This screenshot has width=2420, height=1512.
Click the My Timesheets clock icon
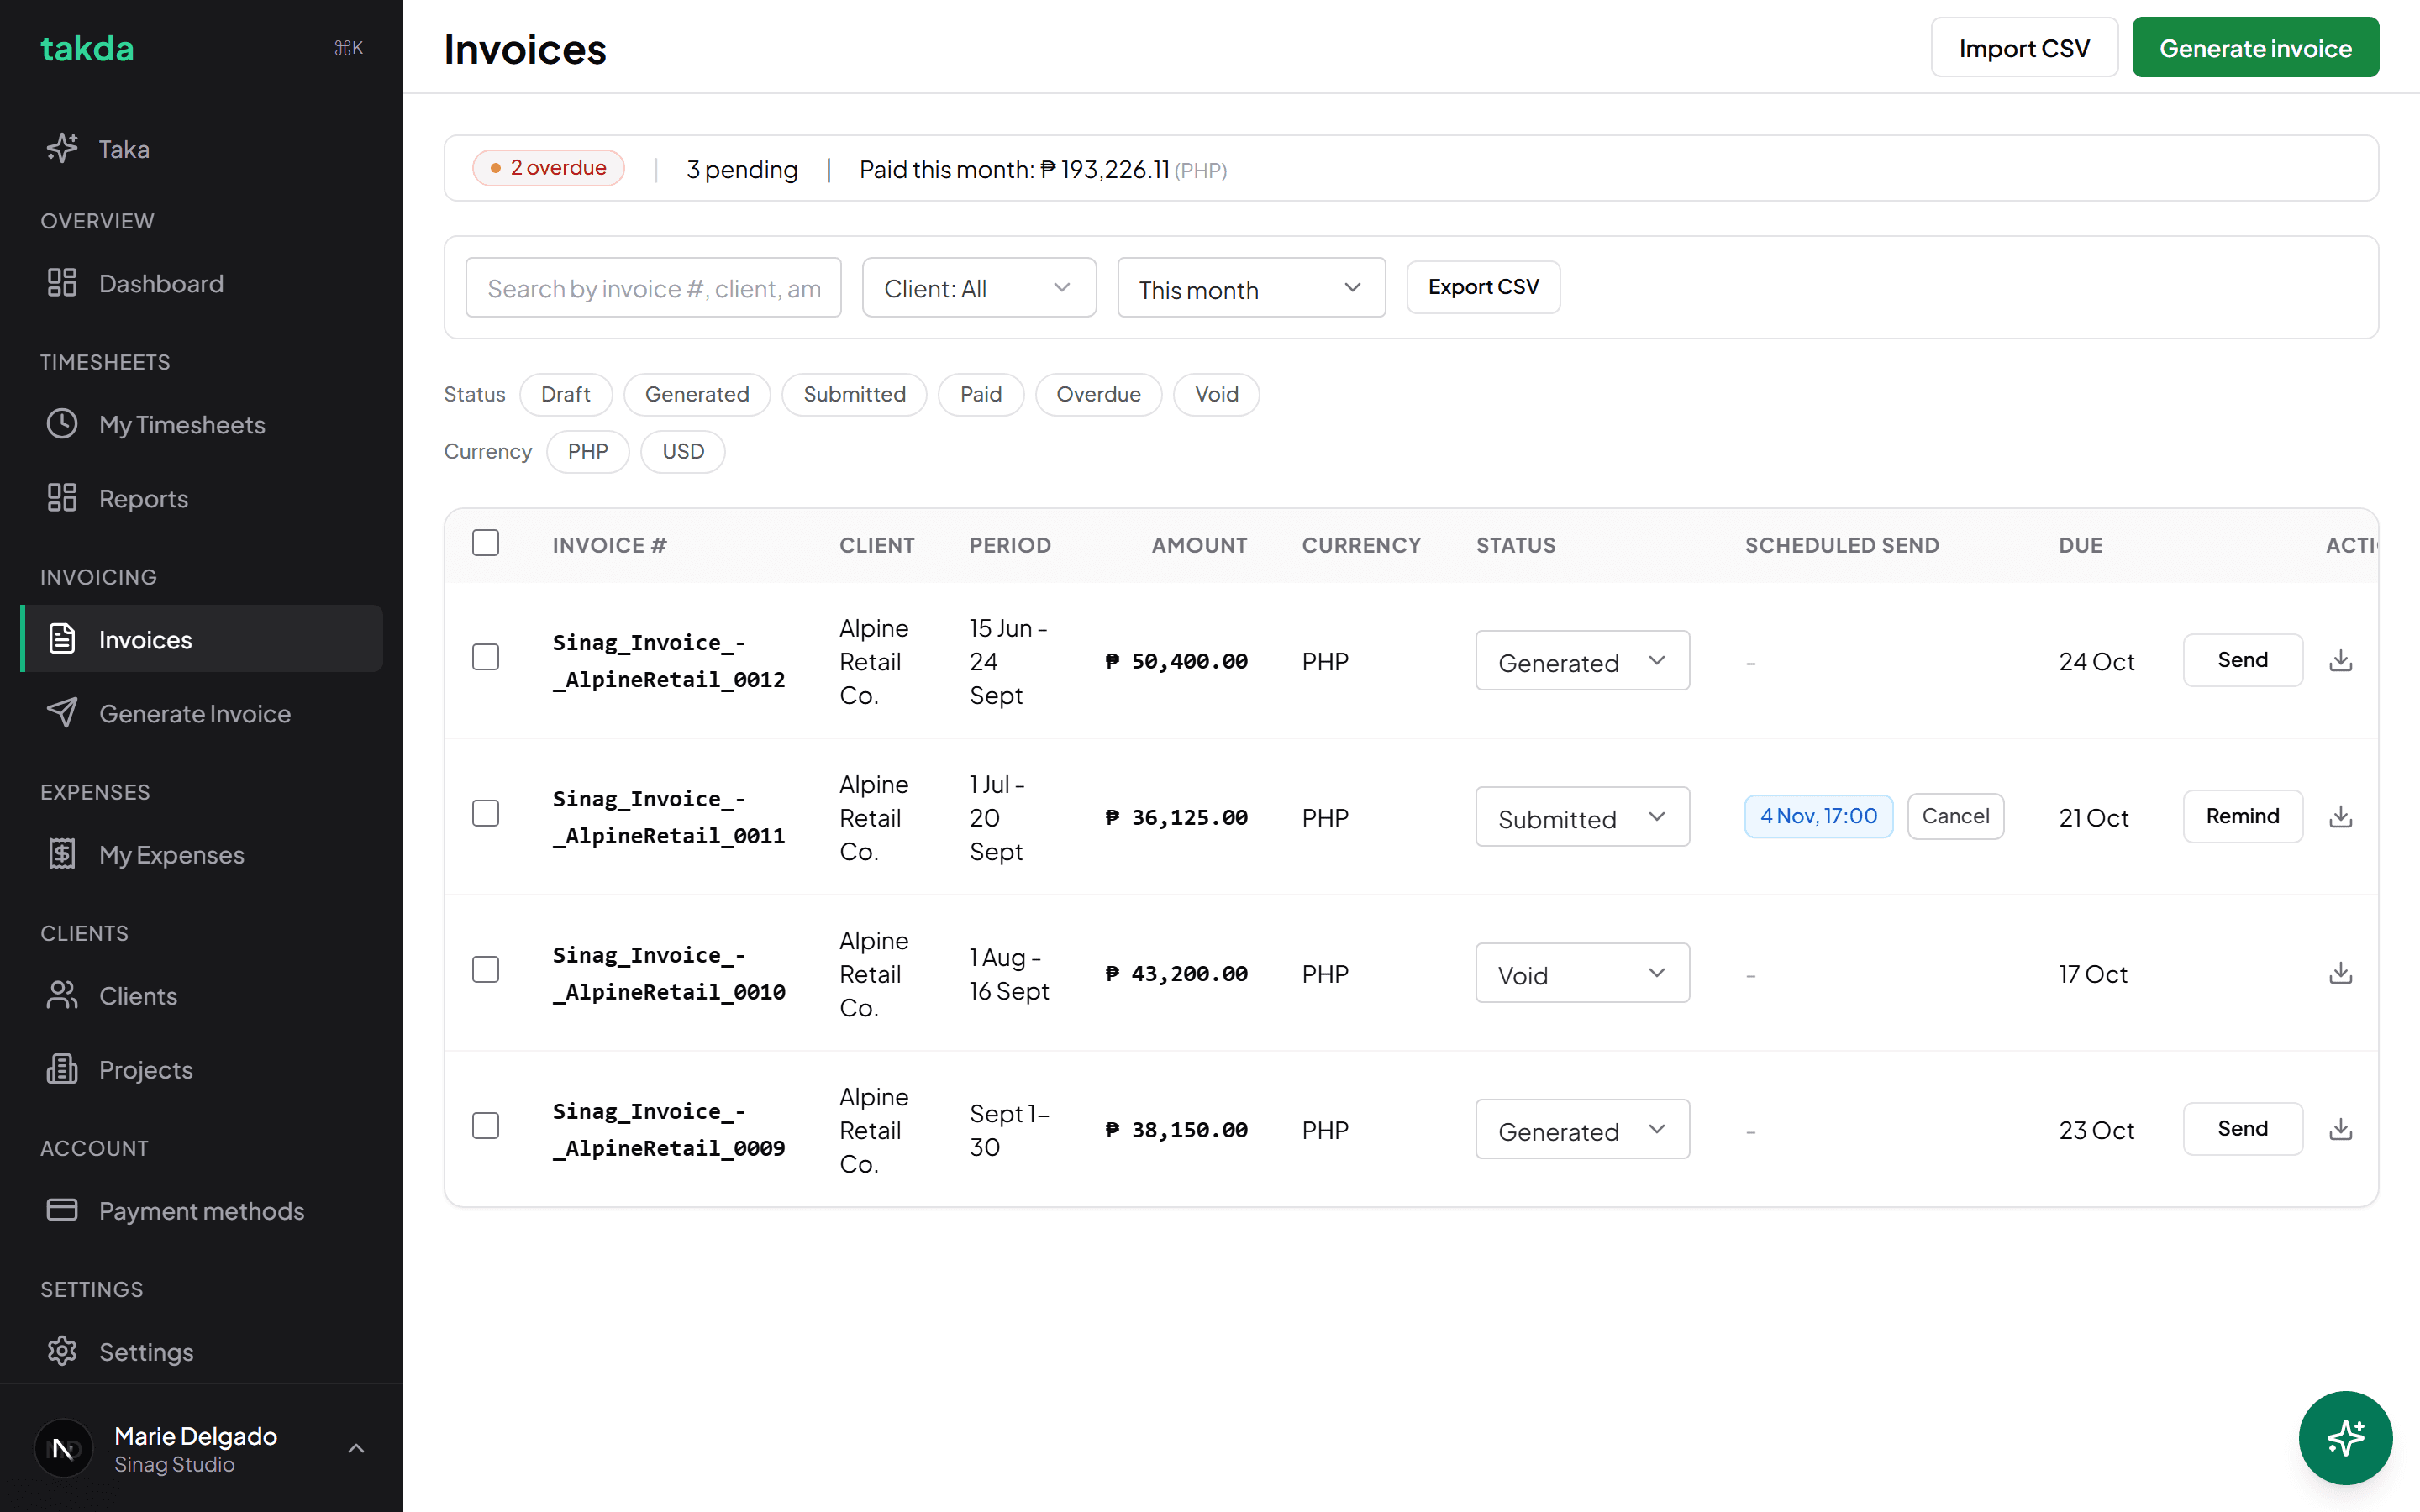[x=62, y=424]
